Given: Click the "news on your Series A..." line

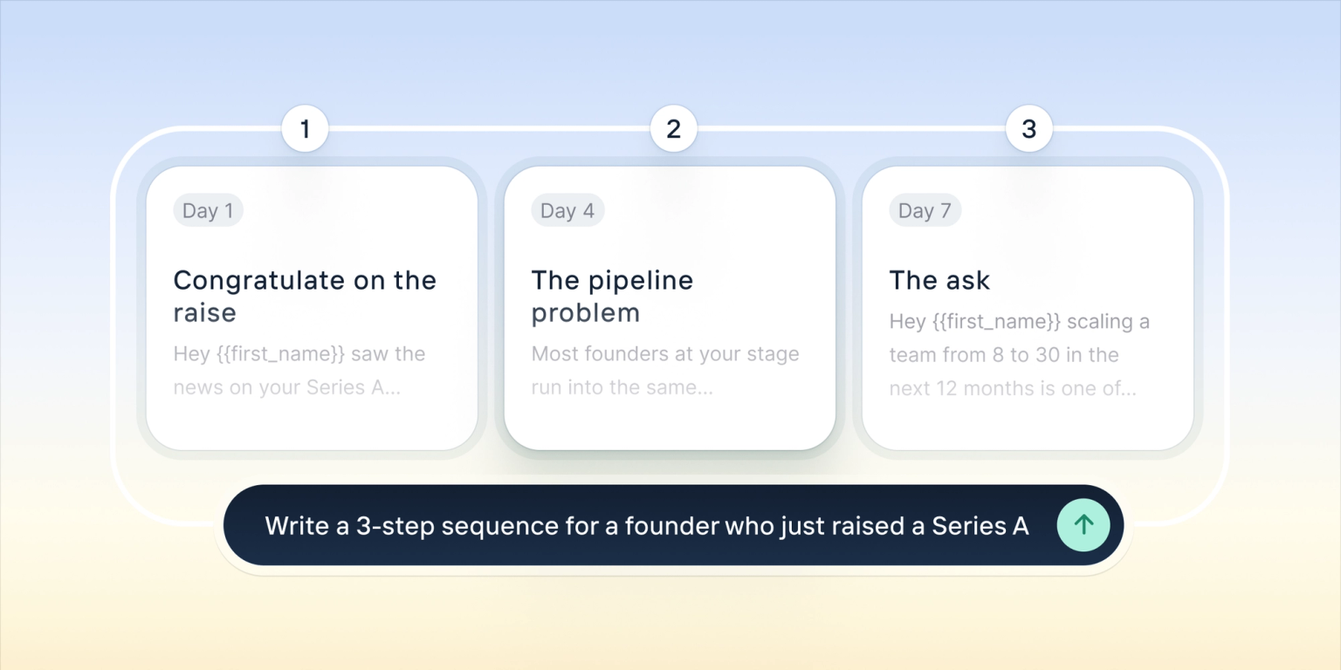Looking at the screenshot, I should [286, 388].
